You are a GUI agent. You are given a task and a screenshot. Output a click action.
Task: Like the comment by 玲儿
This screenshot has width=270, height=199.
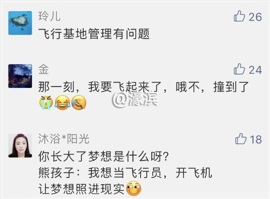[x=240, y=16]
